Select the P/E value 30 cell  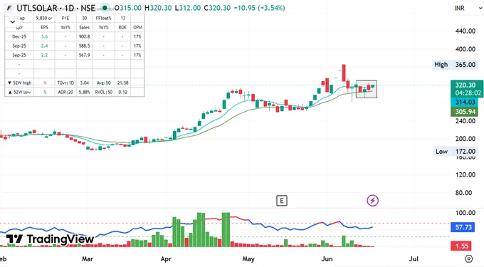[84, 19]
